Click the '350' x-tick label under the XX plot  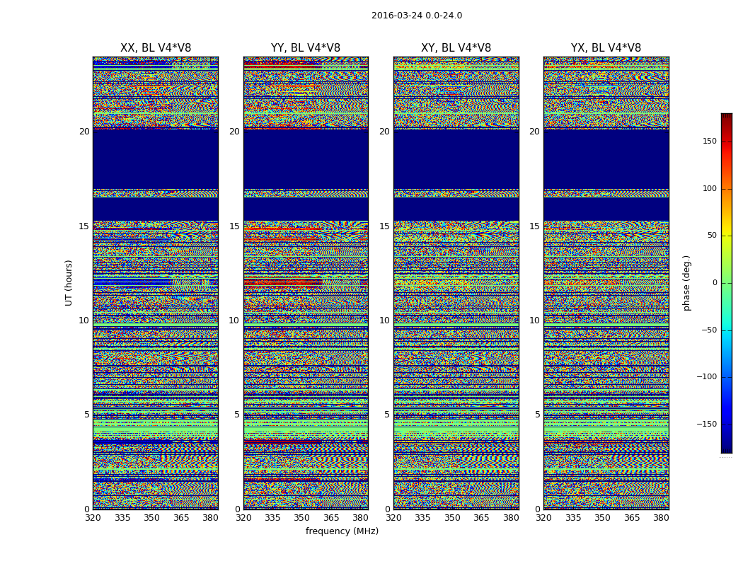151,518
